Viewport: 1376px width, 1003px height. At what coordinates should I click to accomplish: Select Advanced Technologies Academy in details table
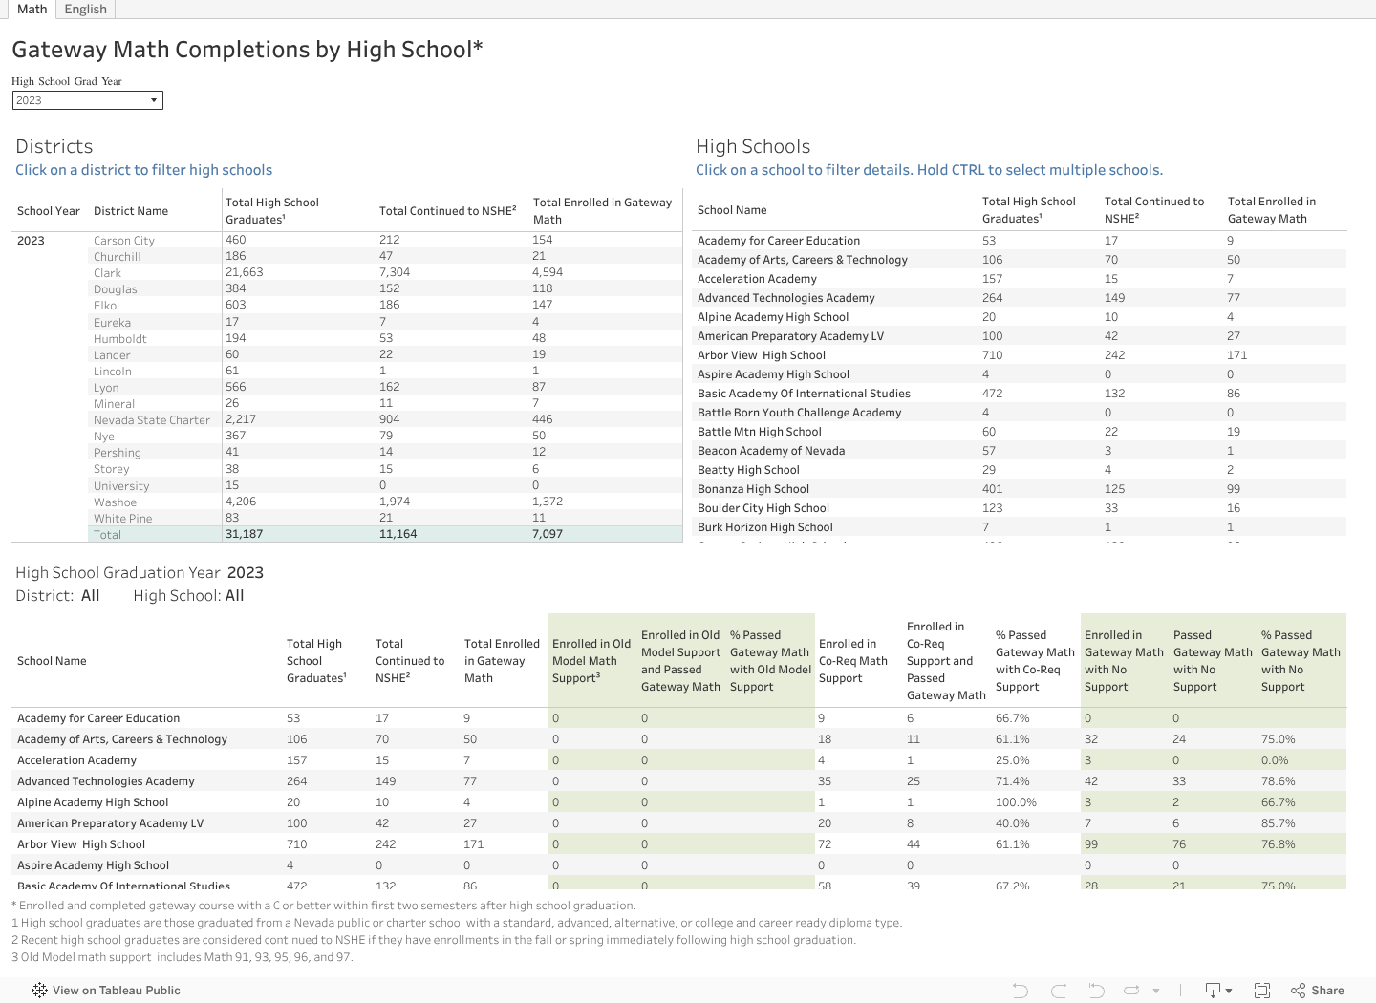[105, 781]
